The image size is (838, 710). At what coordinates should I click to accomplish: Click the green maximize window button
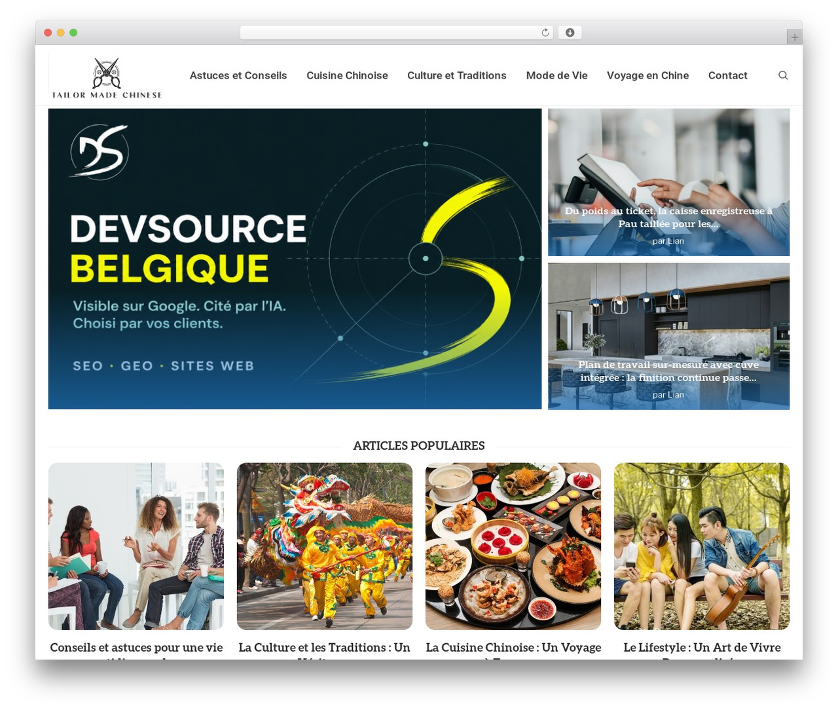click(x=73, y=33)
